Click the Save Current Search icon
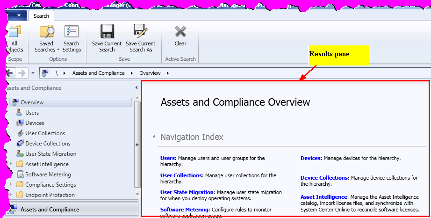The image size is (431, 218). point(107,31)
